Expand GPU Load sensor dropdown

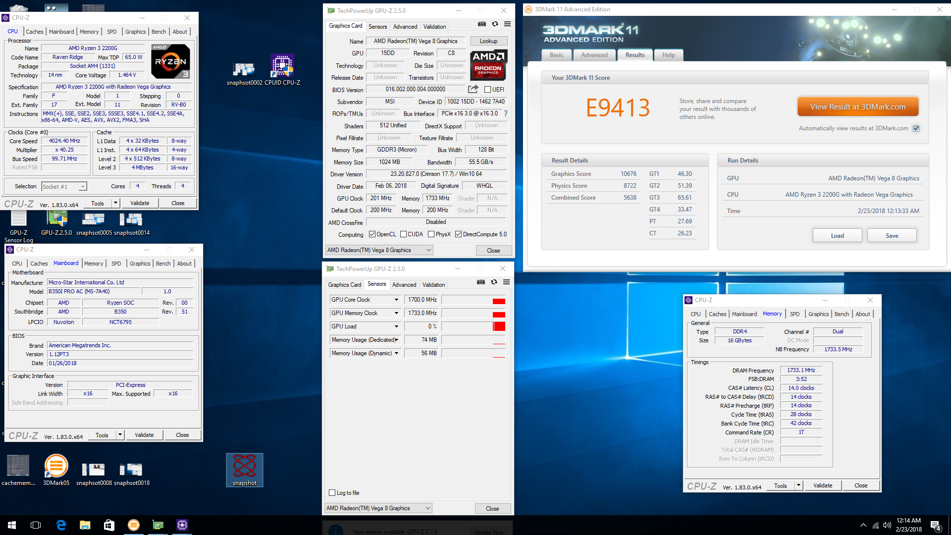point(396,326)
